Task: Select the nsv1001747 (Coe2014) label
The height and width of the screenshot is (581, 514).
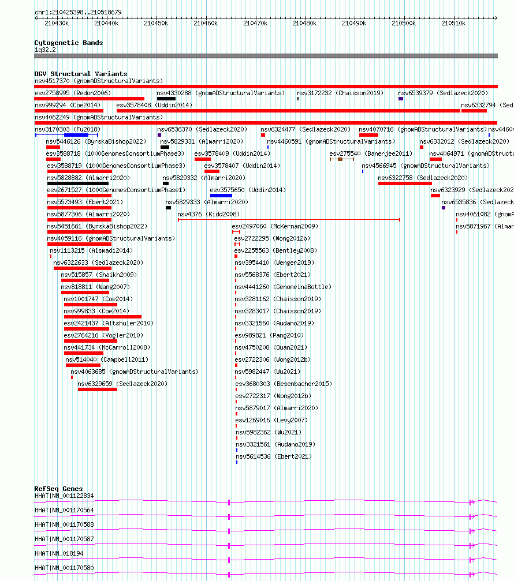Action: click(x=98, y=299)
